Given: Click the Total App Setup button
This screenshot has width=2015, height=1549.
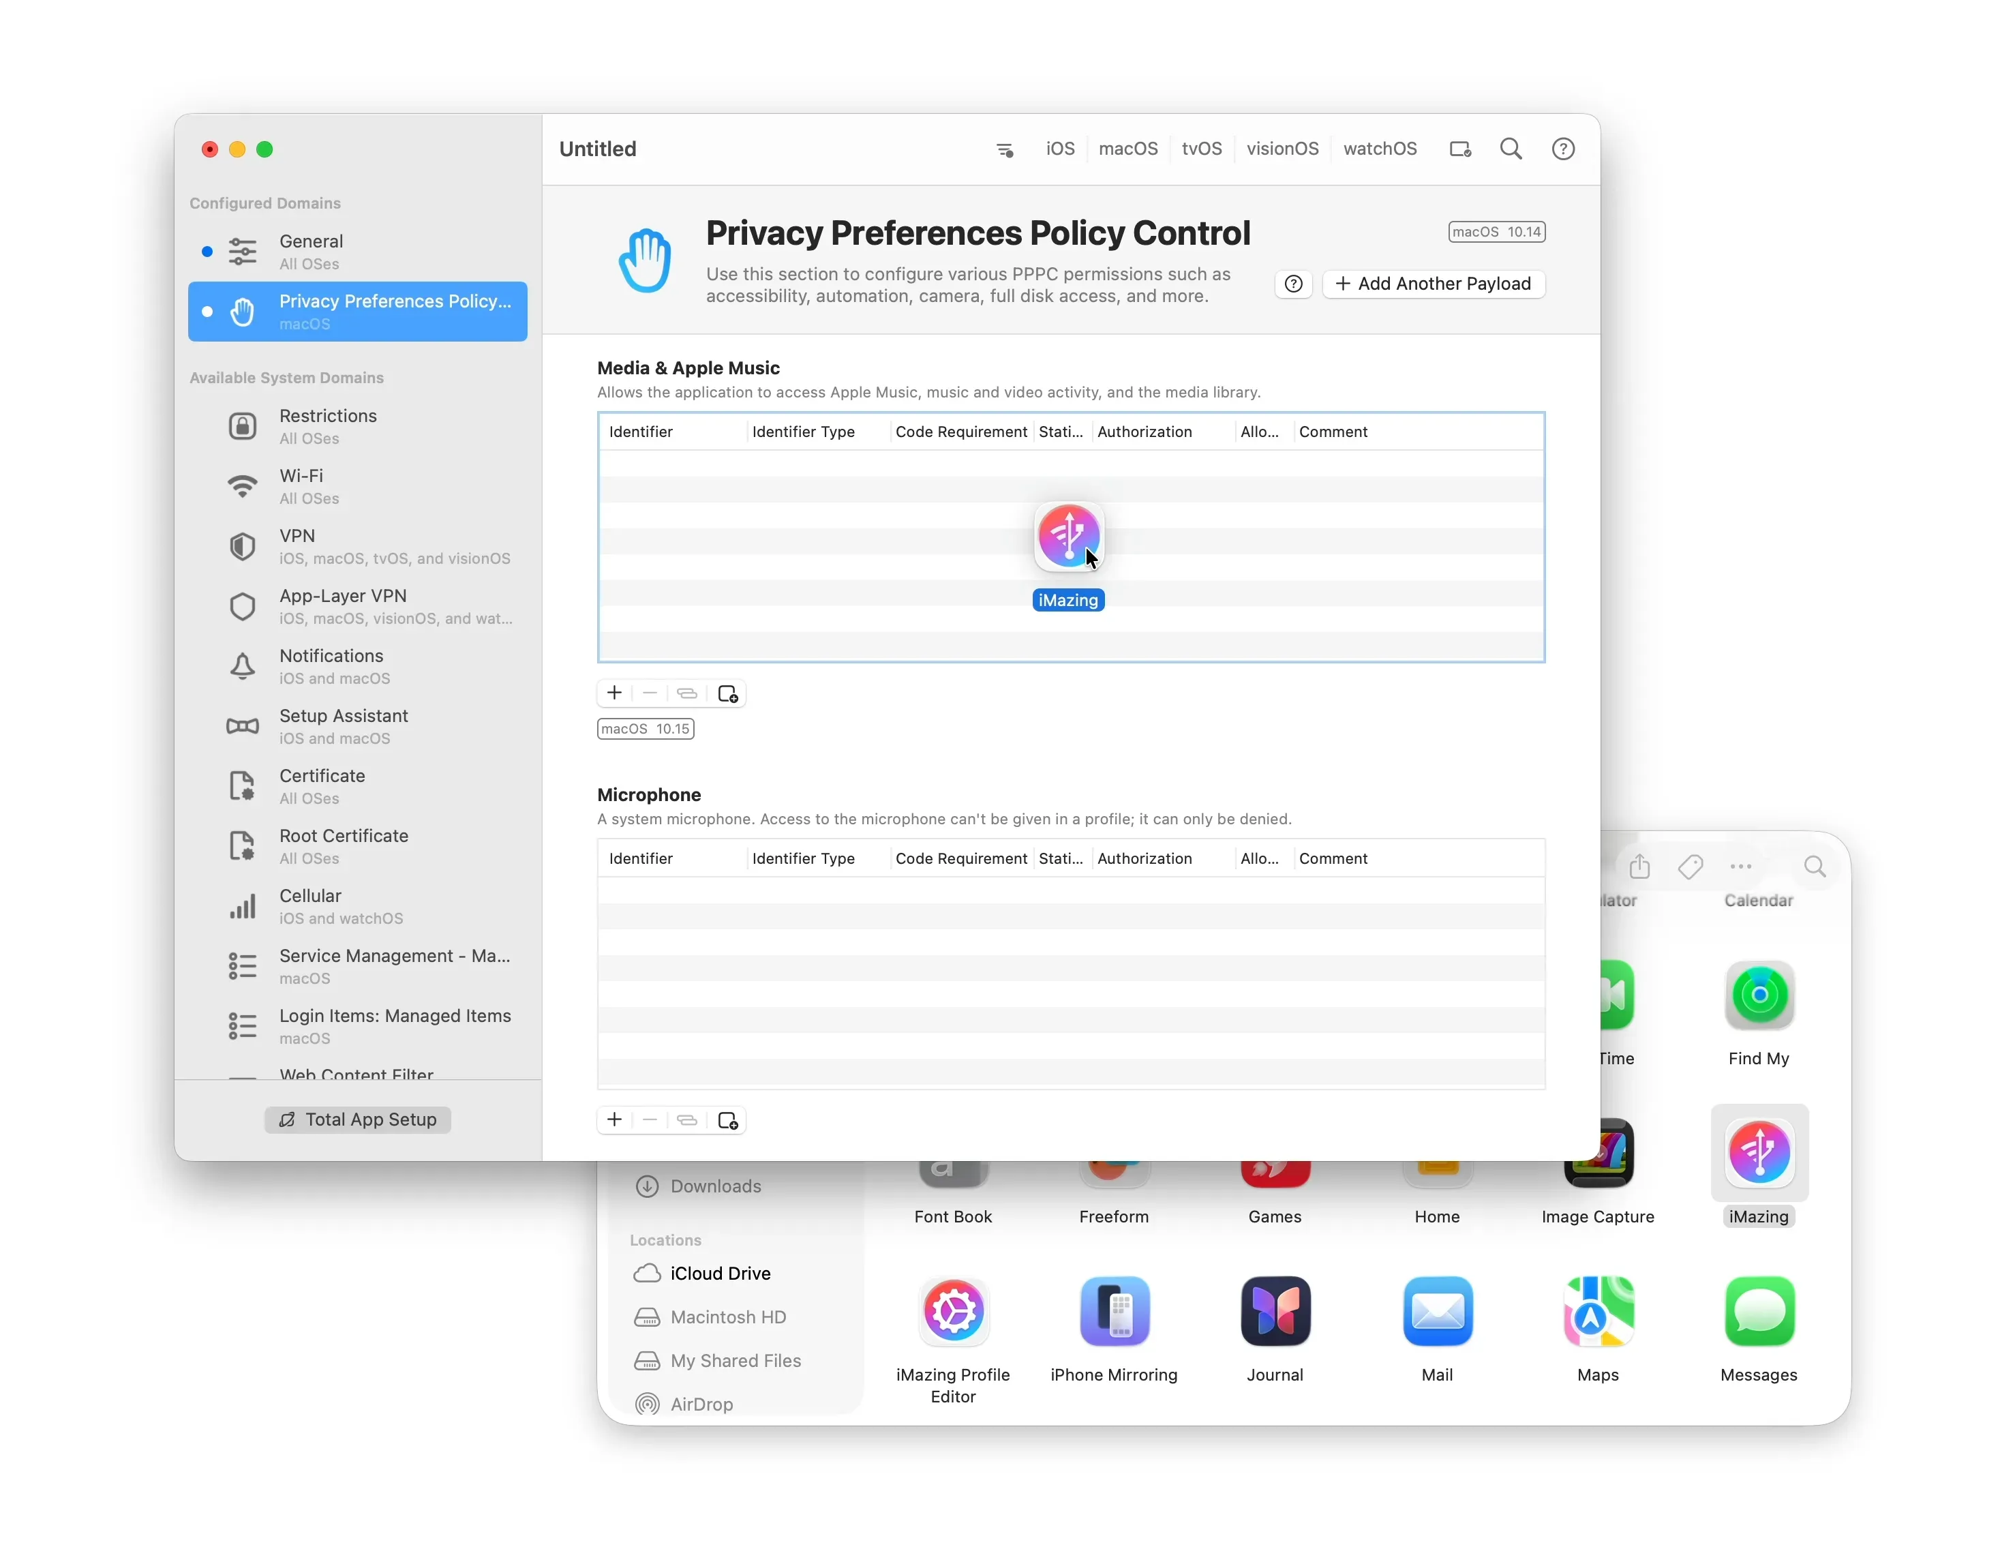Looking at the screenshot, I should (x=358, y=1118).
